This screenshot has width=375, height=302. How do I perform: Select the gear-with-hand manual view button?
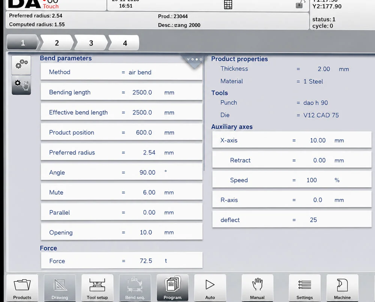coord(21,85)
